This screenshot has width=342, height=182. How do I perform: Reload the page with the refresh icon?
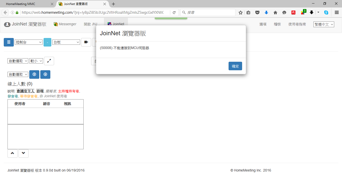pyautogui.click(x=174, y=12)
